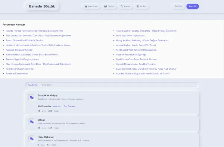This screenshot has width=224, height=147.
Task: Open Adana Seyhan Biyoloji Özel Ders topic
Action: (x=146, y=31)
